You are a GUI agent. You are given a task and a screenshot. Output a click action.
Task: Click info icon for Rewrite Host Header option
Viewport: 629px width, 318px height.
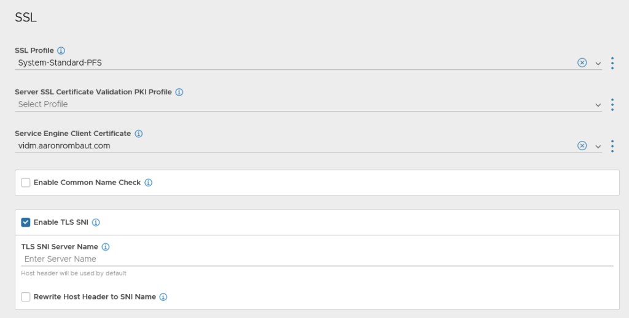point(163,297)
